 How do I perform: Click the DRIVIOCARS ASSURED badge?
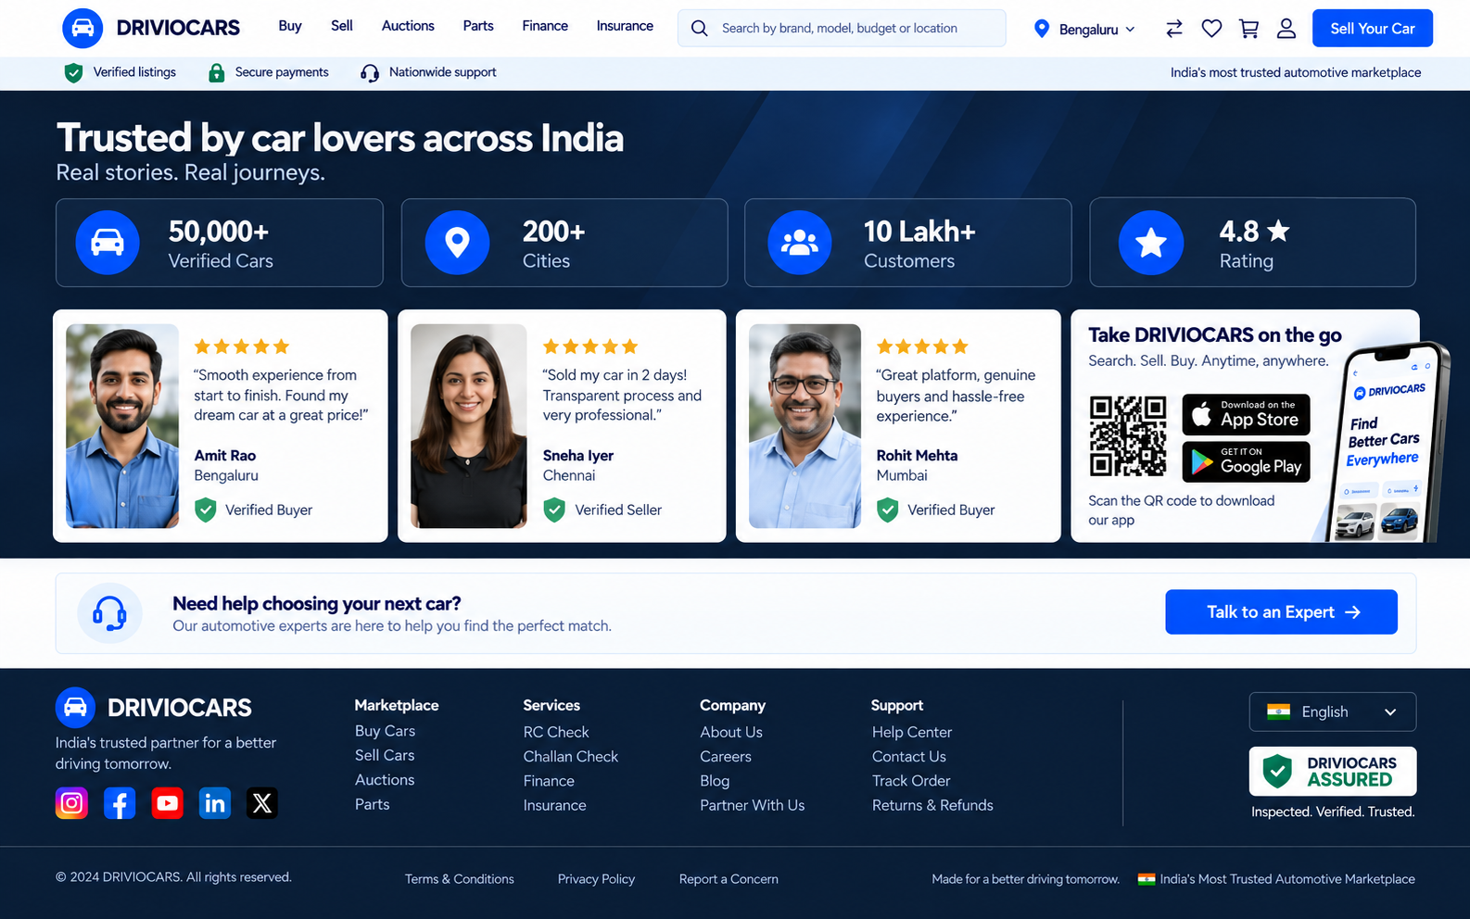coord(1333,771)
